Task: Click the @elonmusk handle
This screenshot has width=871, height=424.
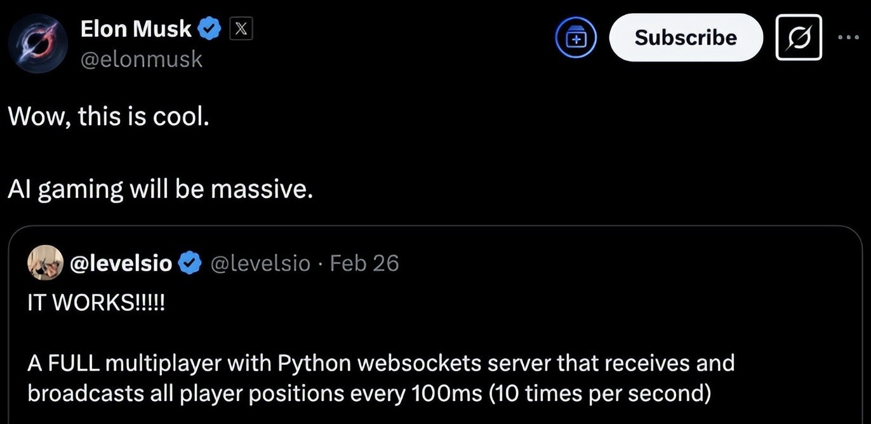Action: [141, 59]
